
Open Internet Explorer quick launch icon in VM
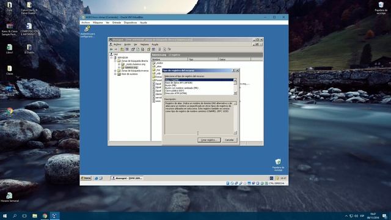(x=97, y=178)
